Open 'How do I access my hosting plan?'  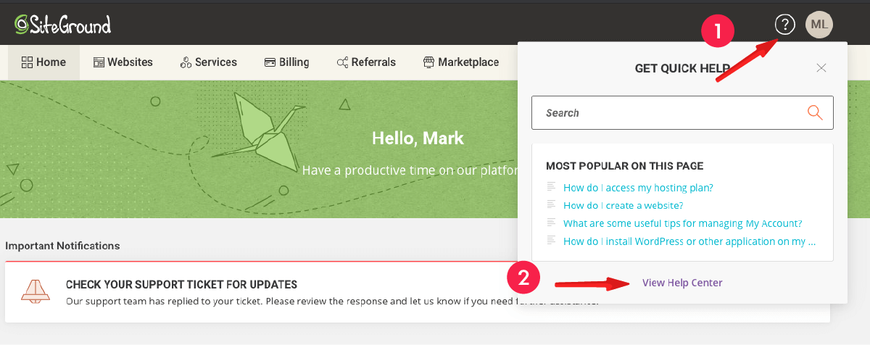tap(638, 188)
